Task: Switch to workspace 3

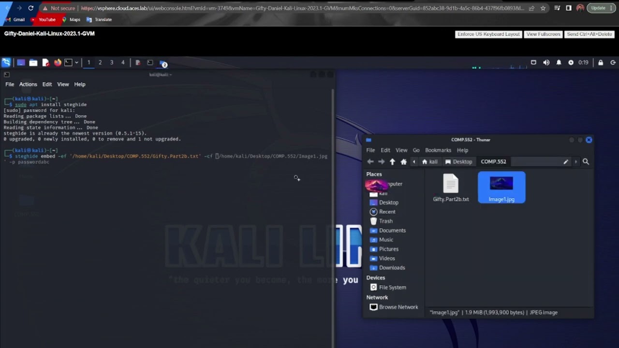Action: click(x=112, y=62)
